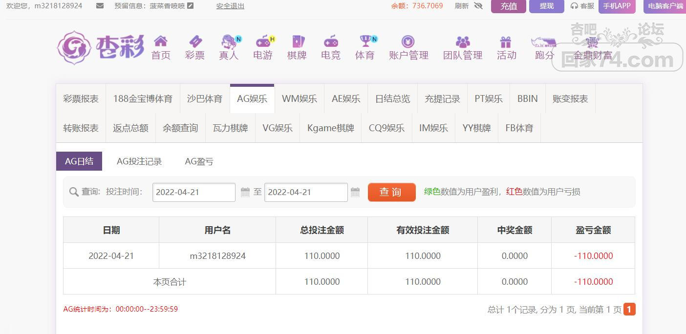Click 安全退出 logout link
The width and height of the screenshot is (686, 334).
pyautogui.click(x=230, y=6)
